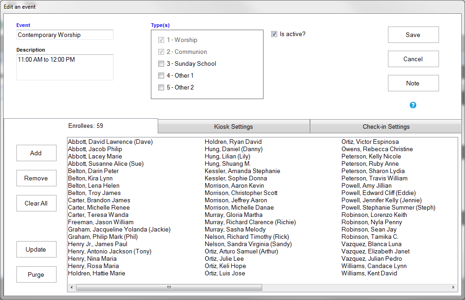Toggle the 'Is active?' checkbox
The height and width of the screenshot is (300, 465).
(274, 34)
